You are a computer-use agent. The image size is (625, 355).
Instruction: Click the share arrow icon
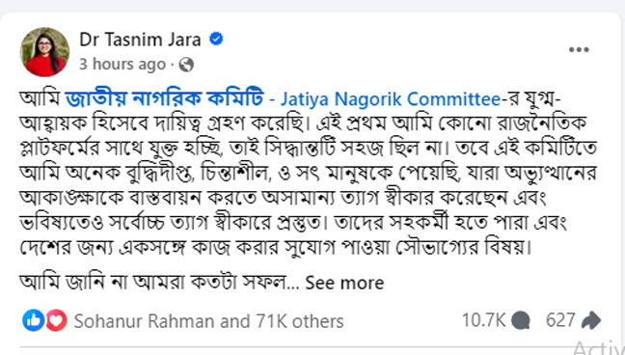[591, 320]
